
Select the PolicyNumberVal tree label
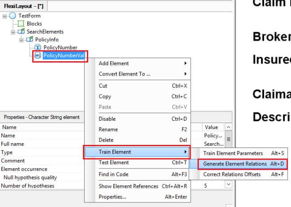click(x=64, y=55)
